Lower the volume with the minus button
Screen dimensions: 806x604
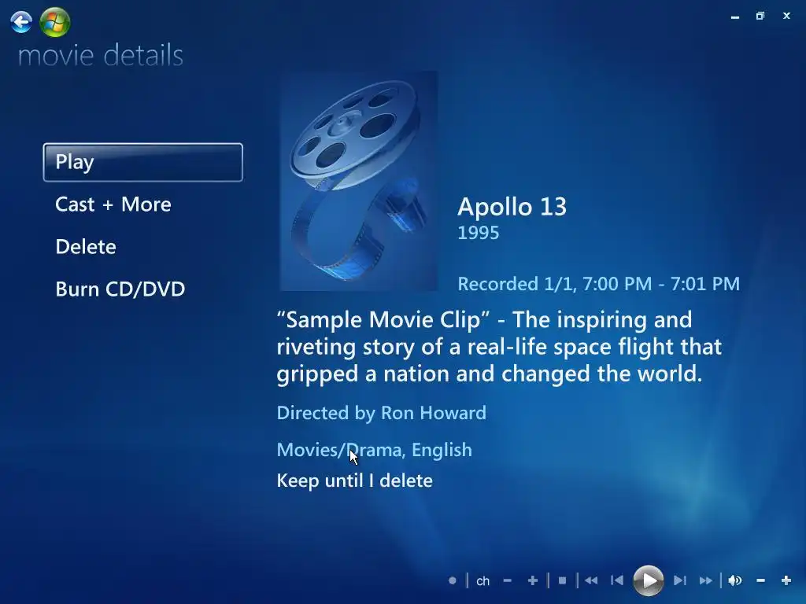coord(761,581)
